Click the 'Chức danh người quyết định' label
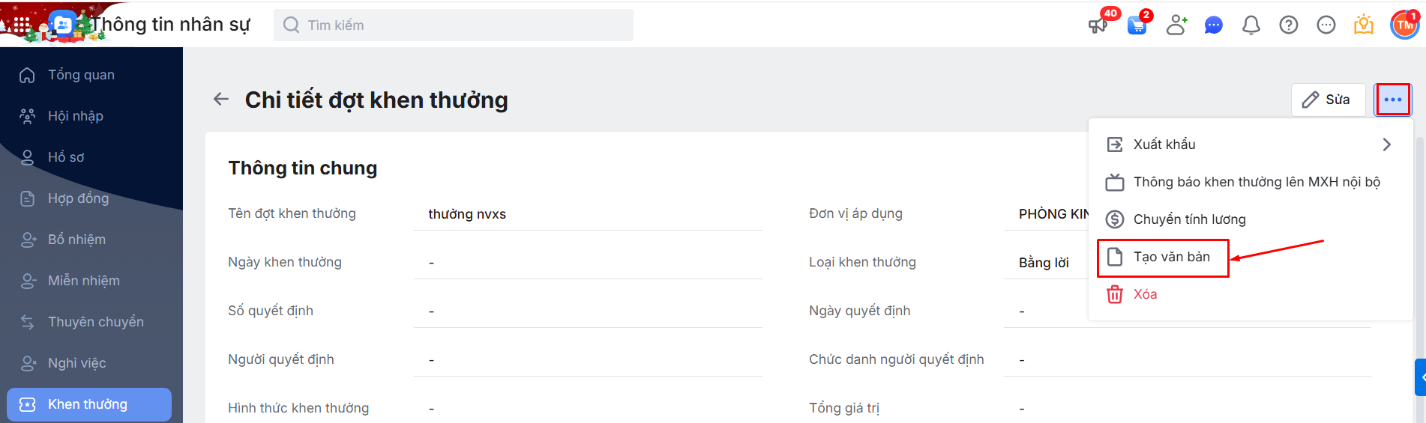The image size is (1426, 423). click(896, 359)
